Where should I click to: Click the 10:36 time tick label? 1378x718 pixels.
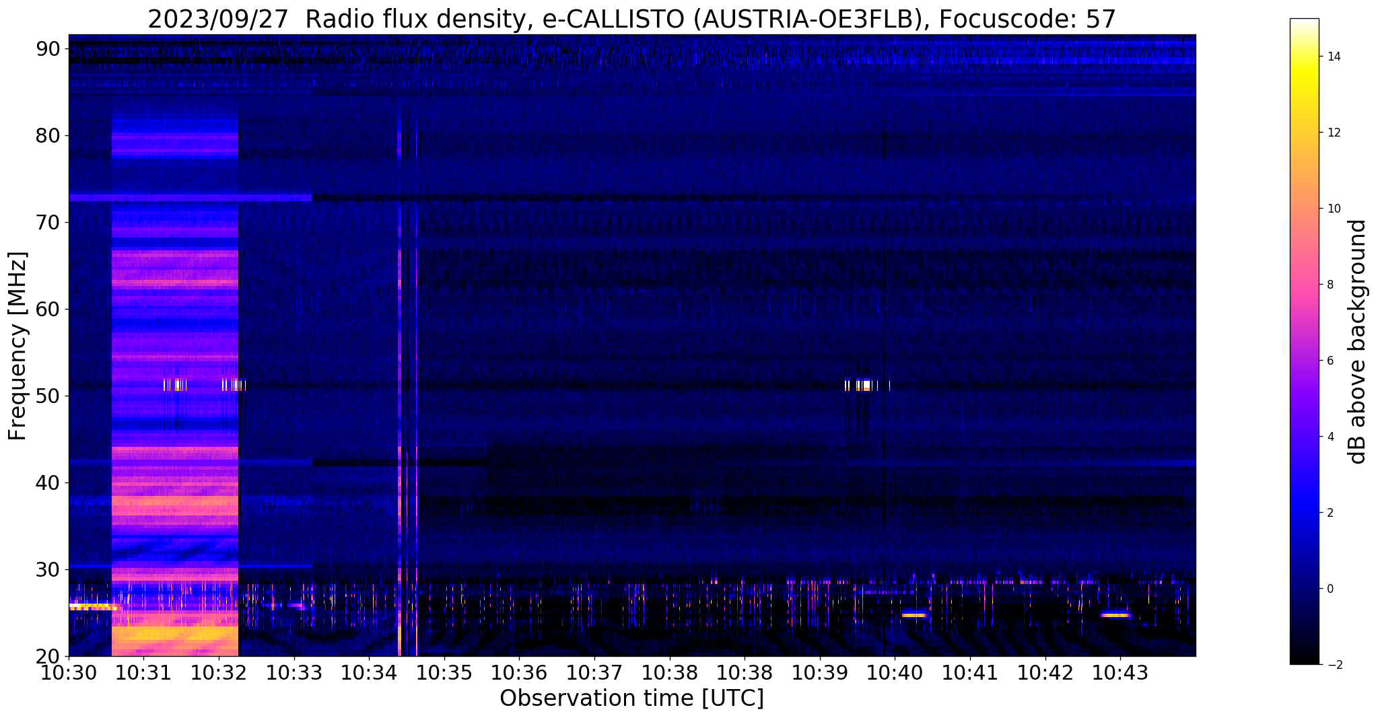pos(519,674)
